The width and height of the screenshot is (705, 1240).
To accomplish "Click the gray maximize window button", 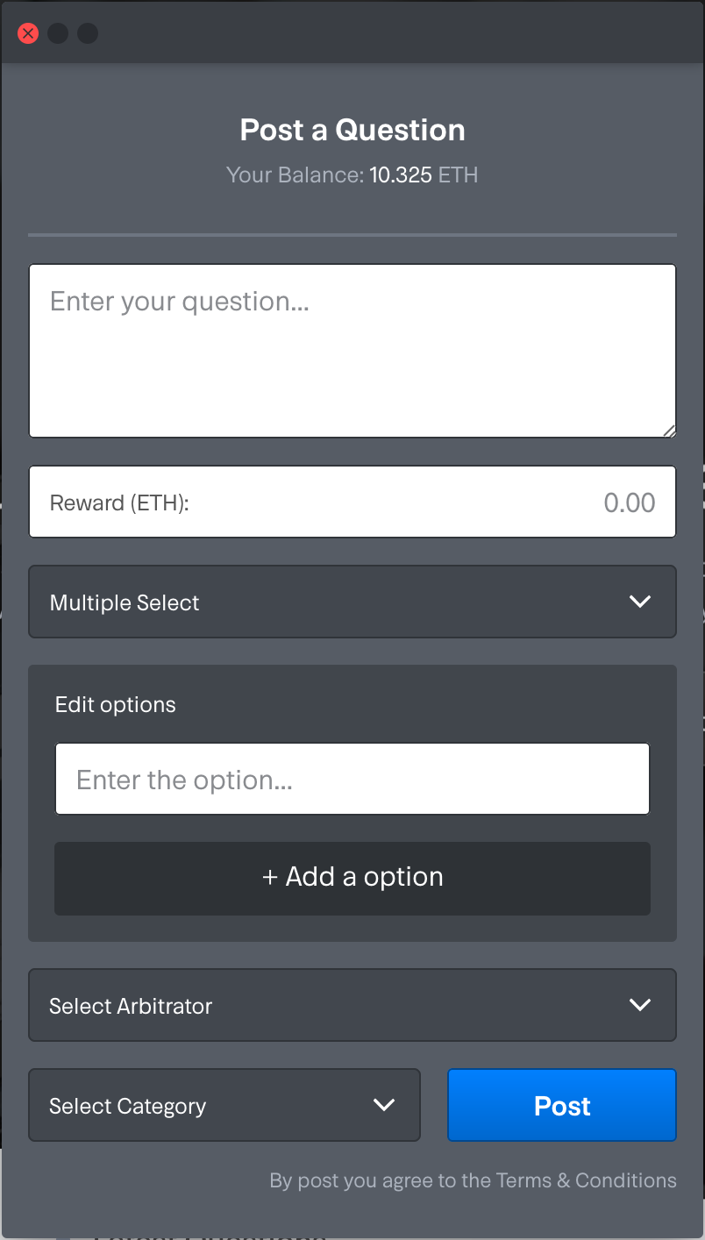I will 88,33.
